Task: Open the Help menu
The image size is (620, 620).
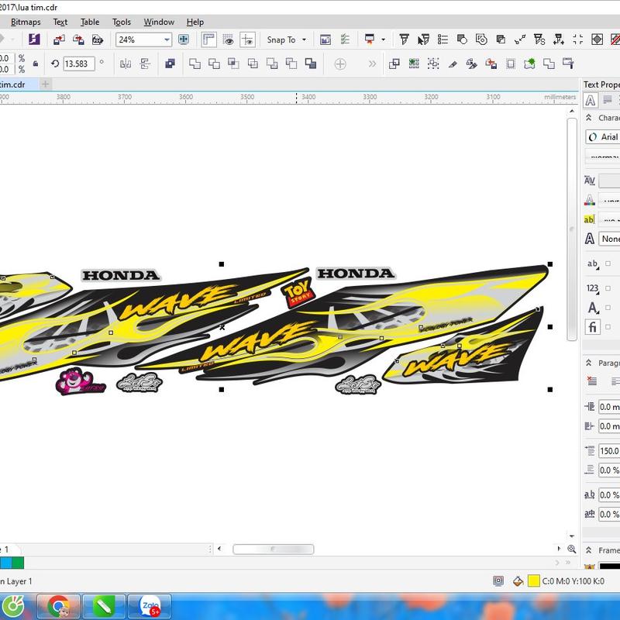Action: coord(195,22)
